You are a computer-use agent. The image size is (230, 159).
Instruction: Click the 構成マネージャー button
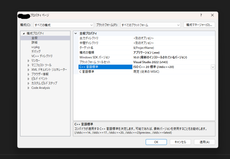click(x=199, y=25)
